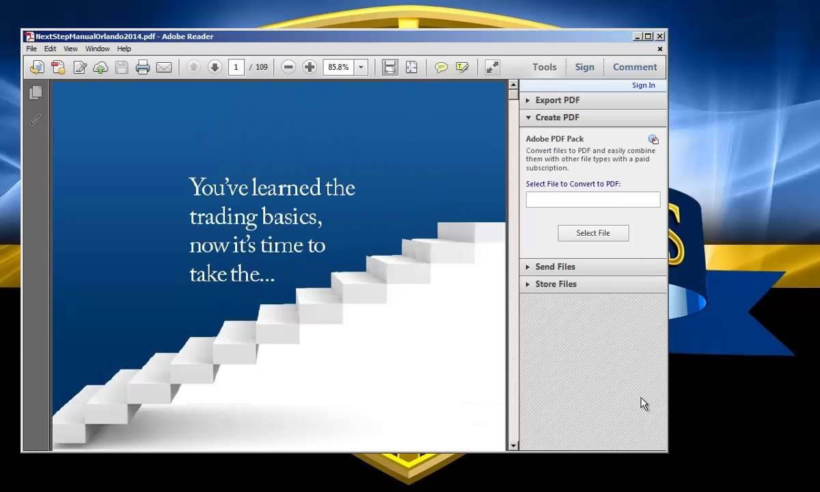
Task: Click the Sign In link
Action: coord(644,85)
